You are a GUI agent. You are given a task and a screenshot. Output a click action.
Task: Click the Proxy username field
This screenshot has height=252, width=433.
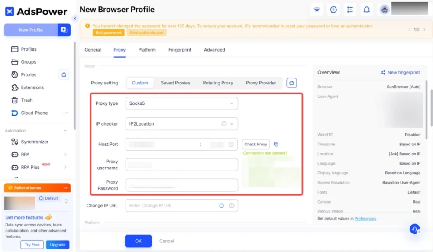click(x=181, y=165)
